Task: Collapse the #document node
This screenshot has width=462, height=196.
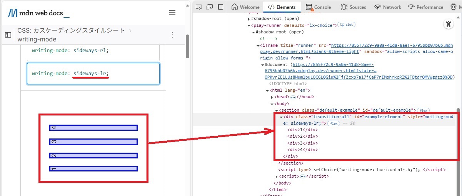Action: point(262,65)
